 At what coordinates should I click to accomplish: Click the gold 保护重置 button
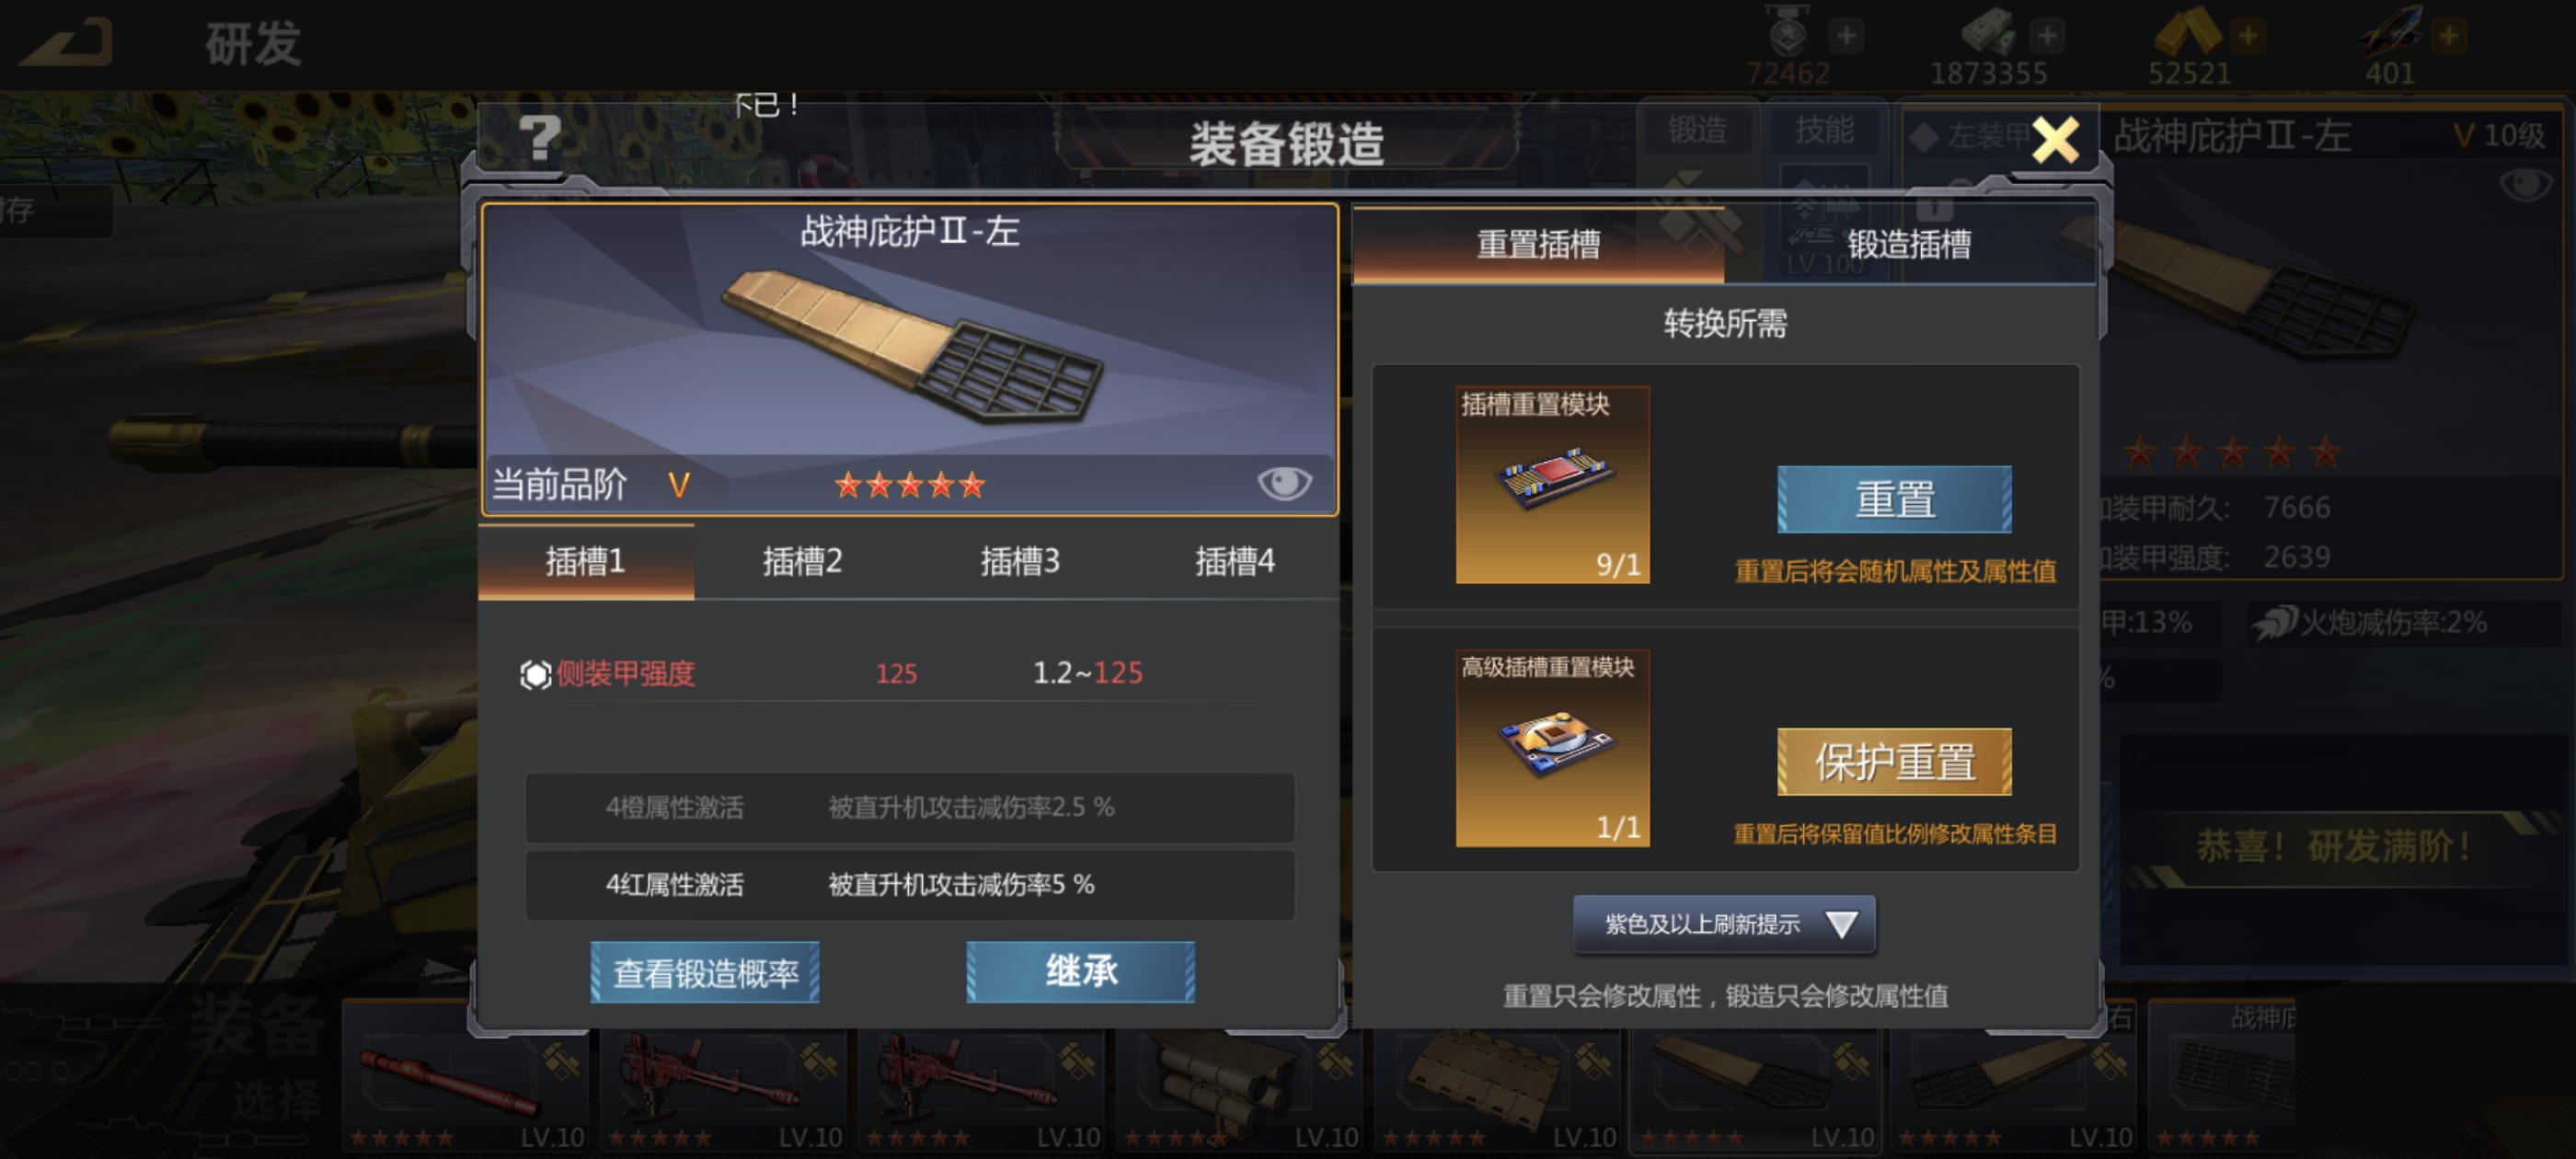(1894, 762)
